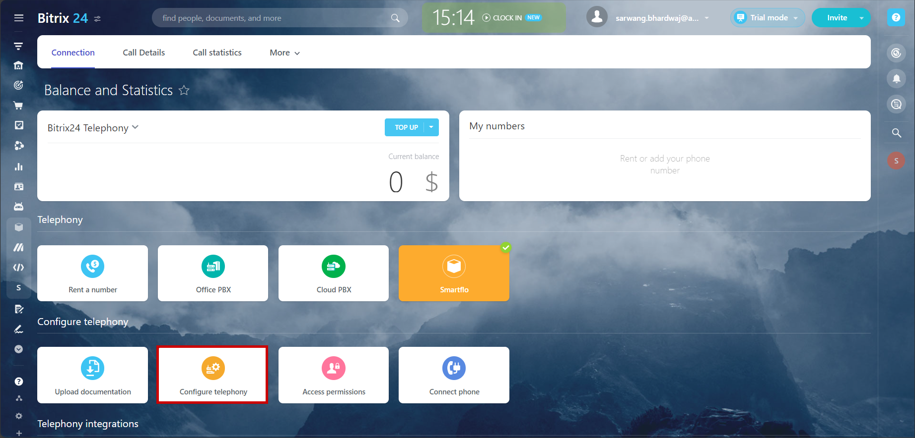Screen dimensions: 915x438
Task: Open the help question mark in left sidebar
Action: click(x=18, y=382)
